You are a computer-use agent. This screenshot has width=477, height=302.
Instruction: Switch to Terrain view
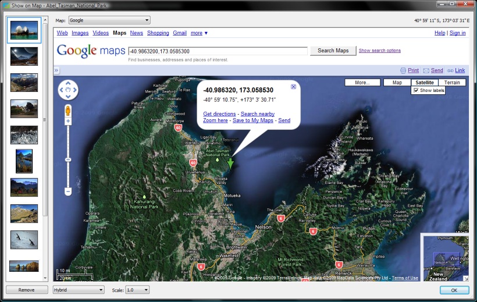(452, 83)
